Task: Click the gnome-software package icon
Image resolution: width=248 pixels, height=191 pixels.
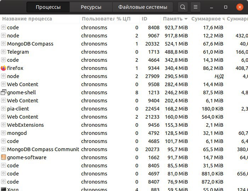Action: point(4,157)
